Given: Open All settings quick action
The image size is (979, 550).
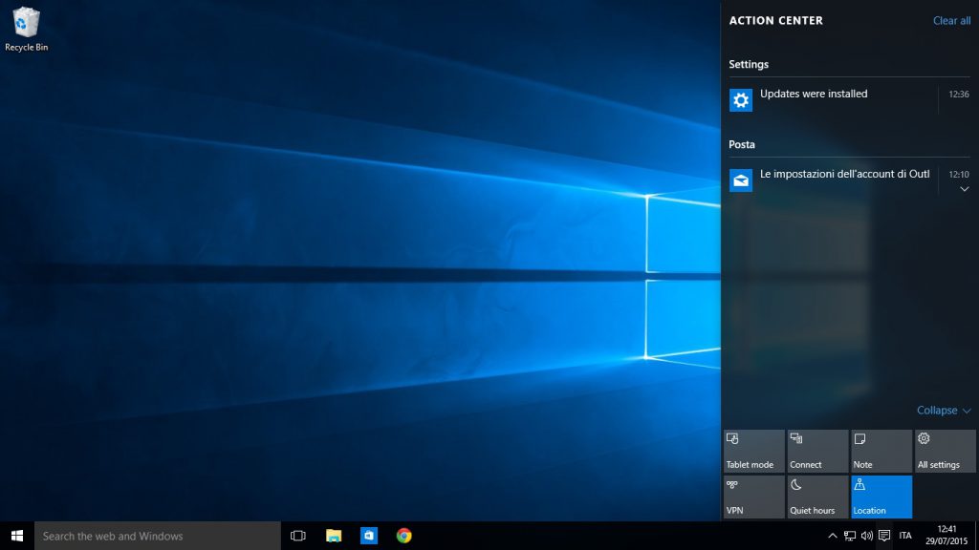Looking at the screenshot, I should (x=945, y=451).
